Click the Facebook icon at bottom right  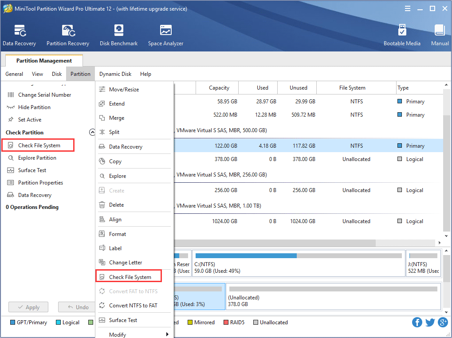(417, 322)
